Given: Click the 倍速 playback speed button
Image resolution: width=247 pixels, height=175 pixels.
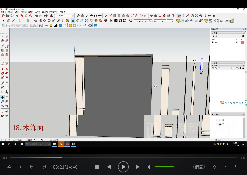Looking at the screenshot, I should [199, 167].
